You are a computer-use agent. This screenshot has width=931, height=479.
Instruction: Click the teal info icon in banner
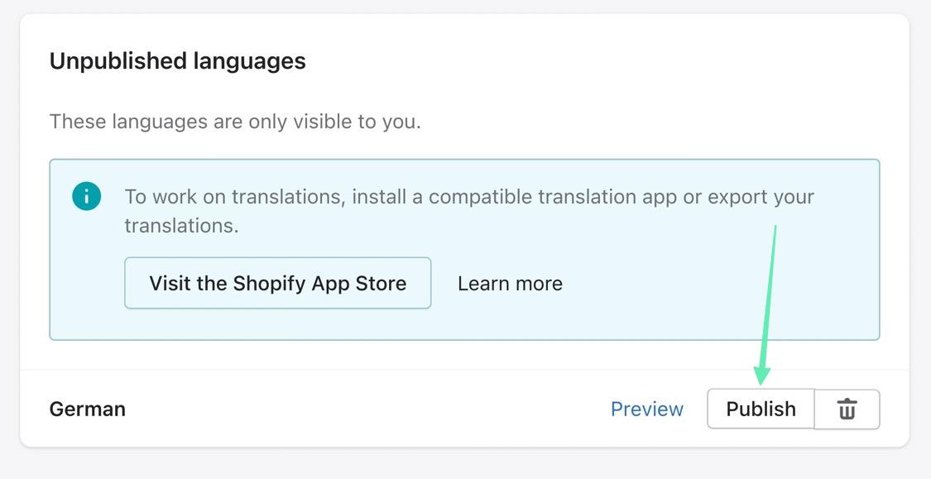point(86,197)
